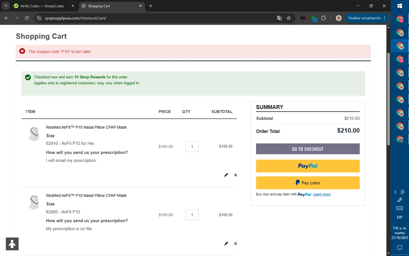The height and width of the screenshot is (256, 409).
Task: Expand the hidden tray icons chevron
Action: (x=395, y=192)
